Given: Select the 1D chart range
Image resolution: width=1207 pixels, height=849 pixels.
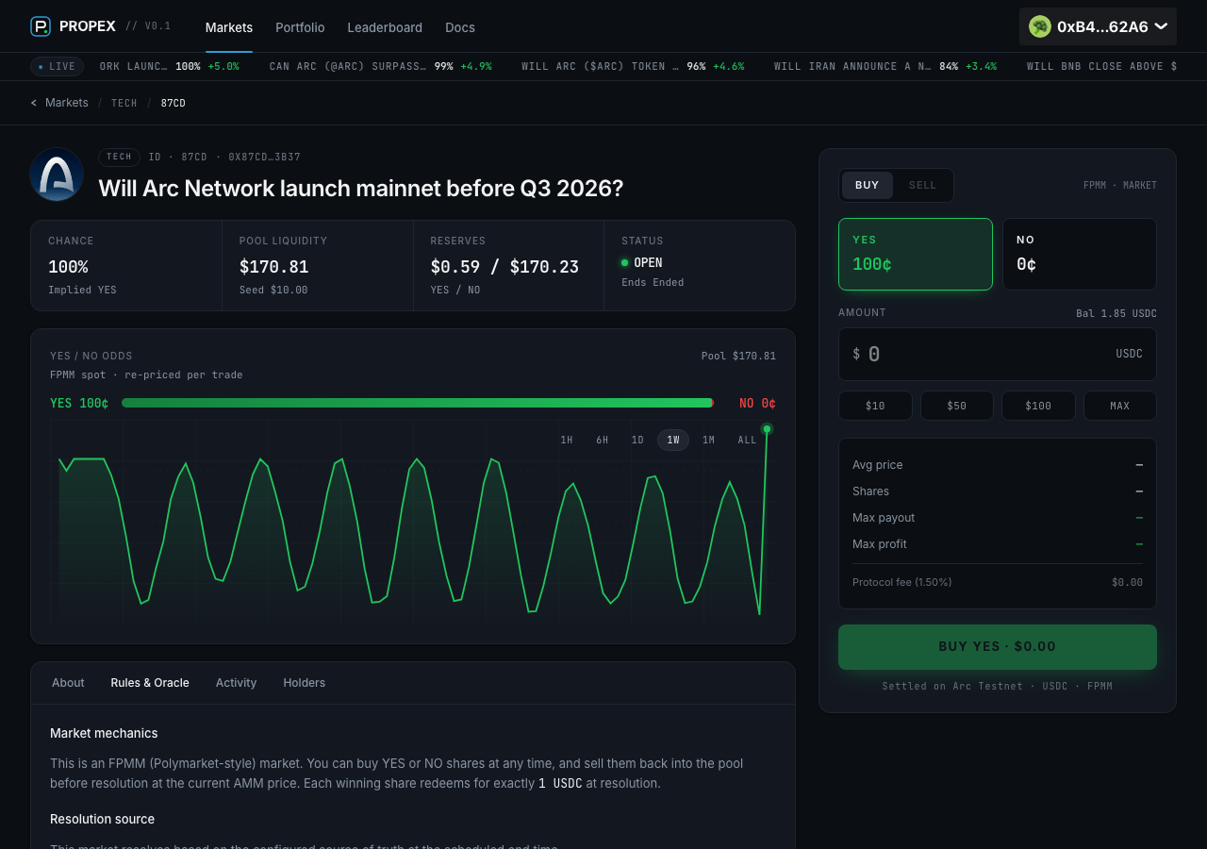Looking at the screenshot, I should point(637,441).
